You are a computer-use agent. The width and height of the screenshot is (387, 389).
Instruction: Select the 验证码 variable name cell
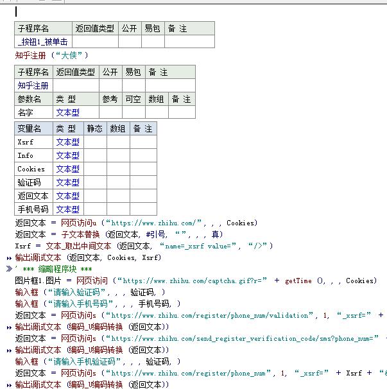(34, 182)
